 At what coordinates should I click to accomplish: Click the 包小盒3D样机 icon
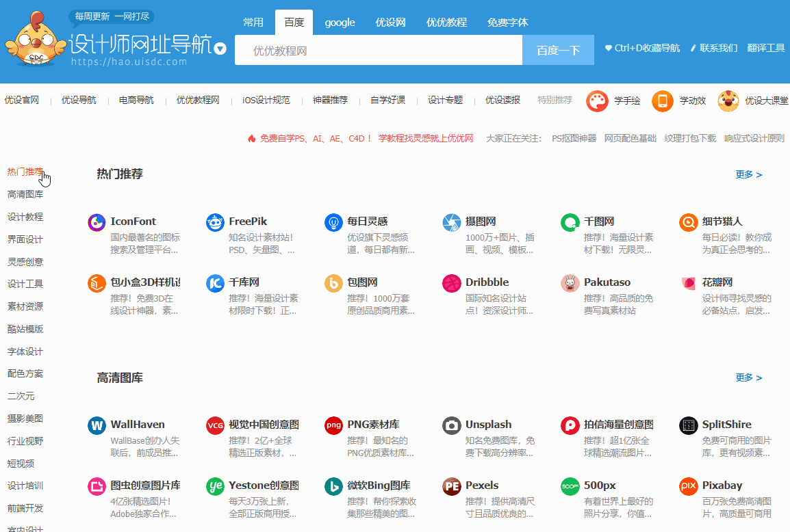click(97, 283)
